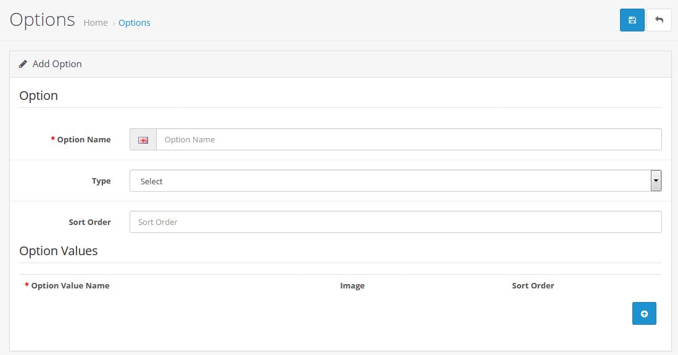Open the Type select dropdown
This screenshot has height=355, width=678.
pos(395,181)
